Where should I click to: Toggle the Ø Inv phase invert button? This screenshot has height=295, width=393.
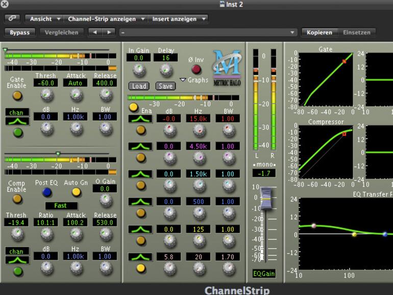pos(195,70)
